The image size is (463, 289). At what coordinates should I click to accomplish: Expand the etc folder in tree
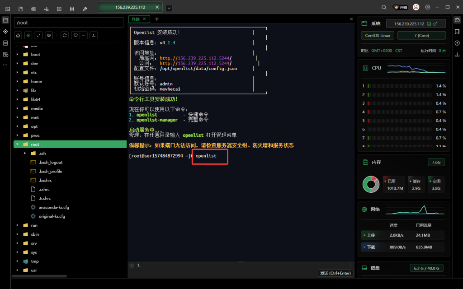pos(18,72)
